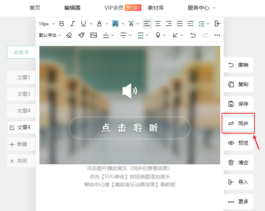The image size is (265, 211).
Task: Open the VIP会员 page
Action: pyautogui.click(x=114, y=8)
